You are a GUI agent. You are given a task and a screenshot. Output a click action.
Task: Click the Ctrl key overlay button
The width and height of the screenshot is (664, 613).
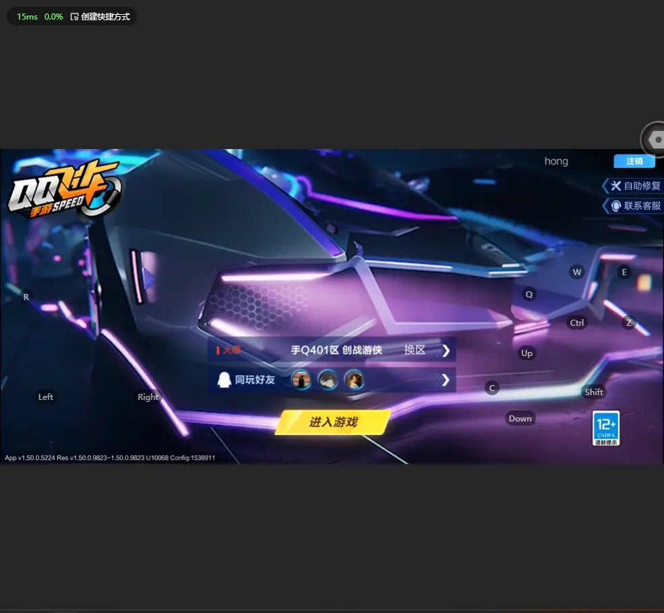(x=577, y=323)
